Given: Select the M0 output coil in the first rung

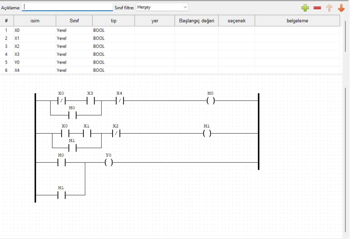Looking at the screenshot, I should pyautogui.click(x=211, y=100).
